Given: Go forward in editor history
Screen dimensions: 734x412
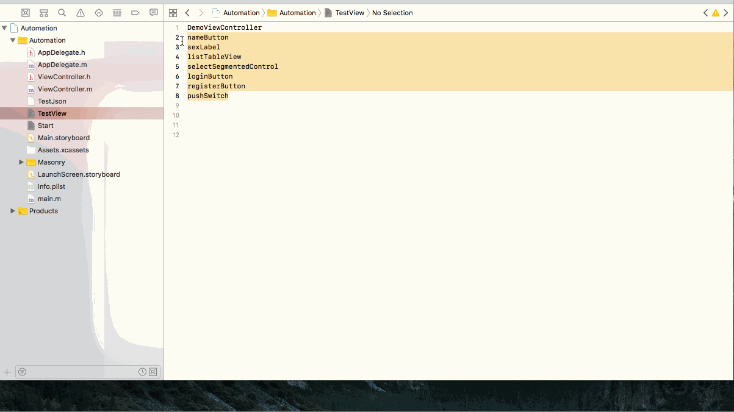Looking at the screenshot, I should click(x=201, y=13).
